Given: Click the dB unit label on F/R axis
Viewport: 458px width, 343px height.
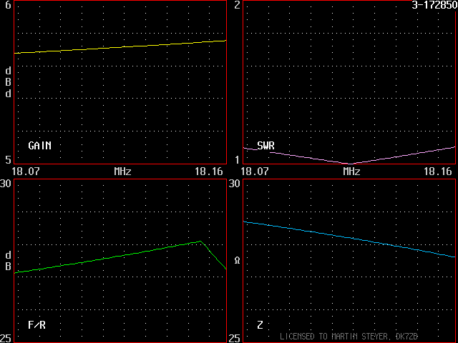Looking at the screenshot, I should tap(8, 261).
